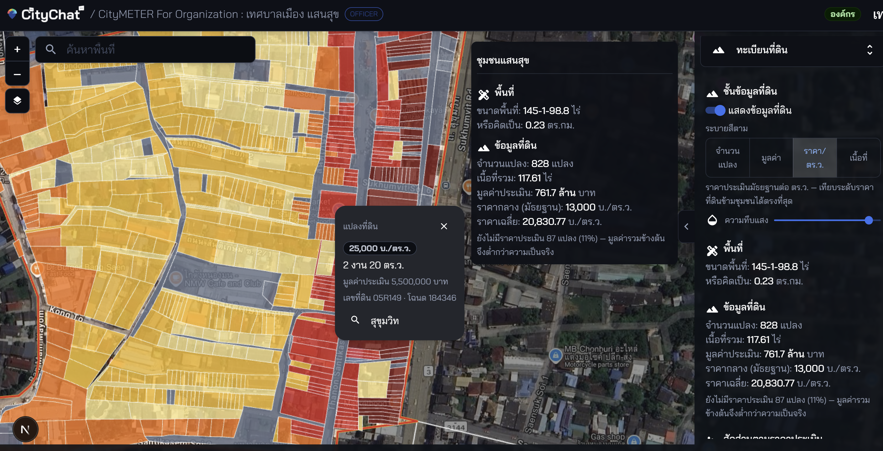This screenshot has height=451, width=883.
Task: Collapse the right side panel with the chevron
Action: point(686,226)
